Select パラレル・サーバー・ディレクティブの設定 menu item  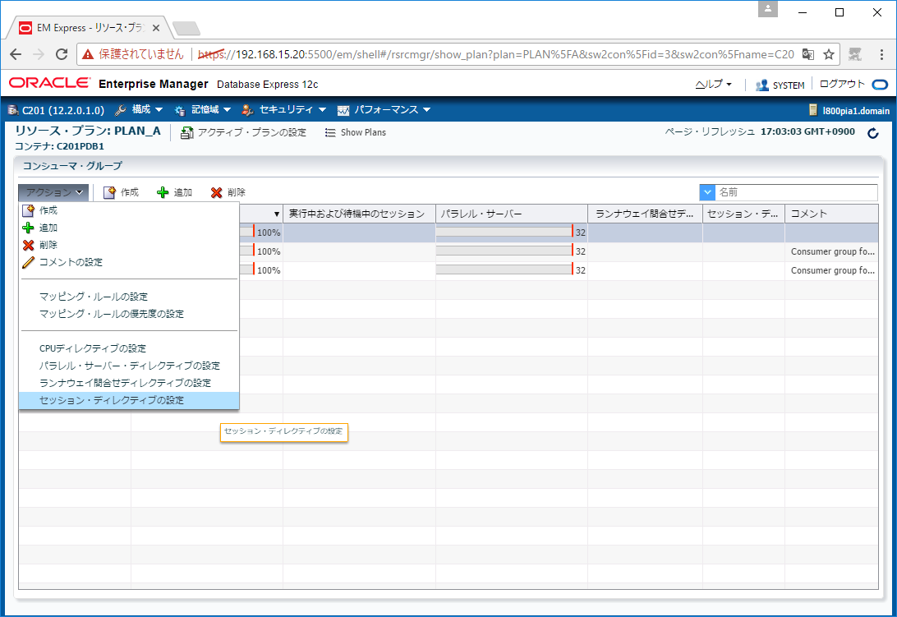[129, 365]
